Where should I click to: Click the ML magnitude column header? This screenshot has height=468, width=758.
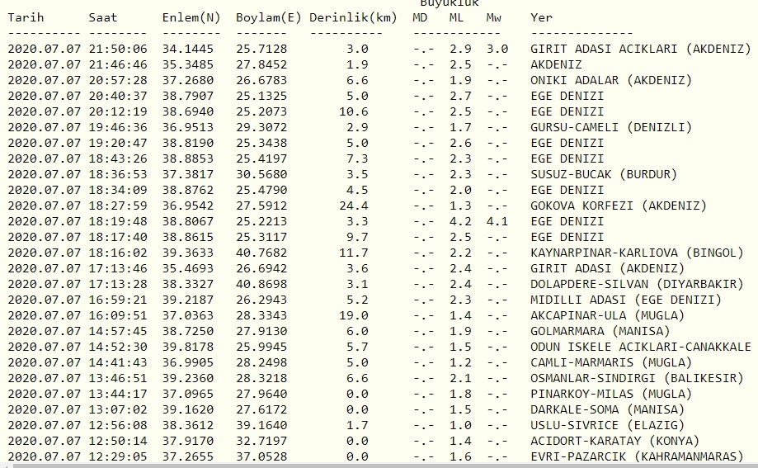456,17
